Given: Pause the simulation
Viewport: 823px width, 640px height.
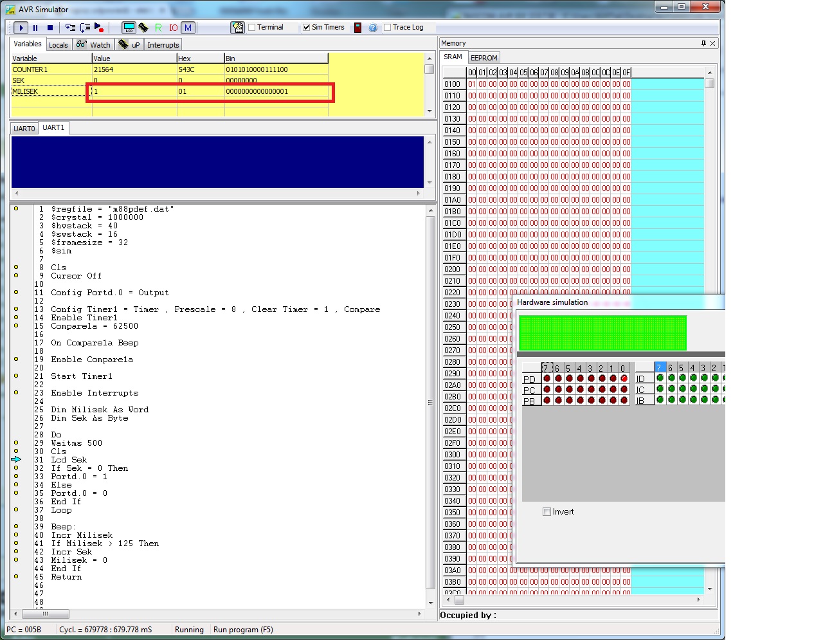Looking at the screenshot, I should coord(35,28).
